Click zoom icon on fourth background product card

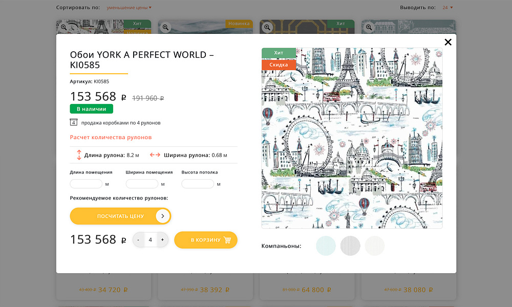tap(369, 28)
